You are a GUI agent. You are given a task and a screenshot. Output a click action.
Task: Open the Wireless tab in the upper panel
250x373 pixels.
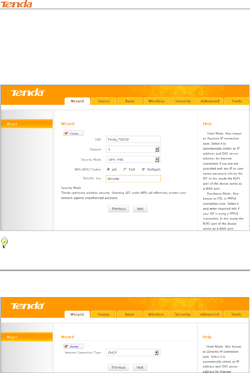tap(157, 101)
